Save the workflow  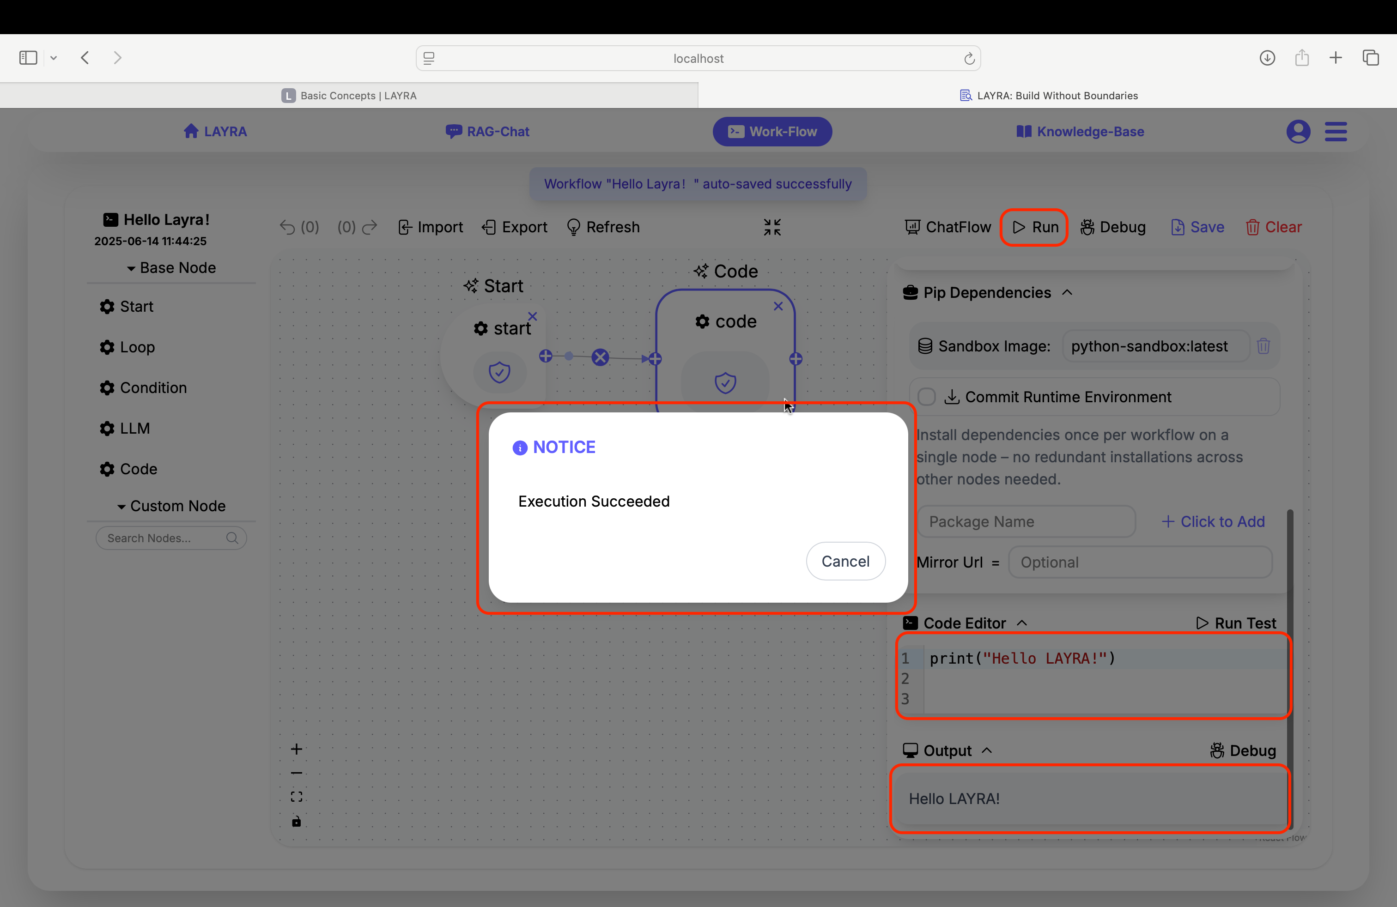(x=1197, y=227)
